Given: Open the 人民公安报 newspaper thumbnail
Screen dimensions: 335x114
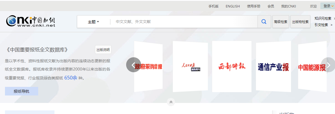Looking at the screenshot, I should click(190, 66).
